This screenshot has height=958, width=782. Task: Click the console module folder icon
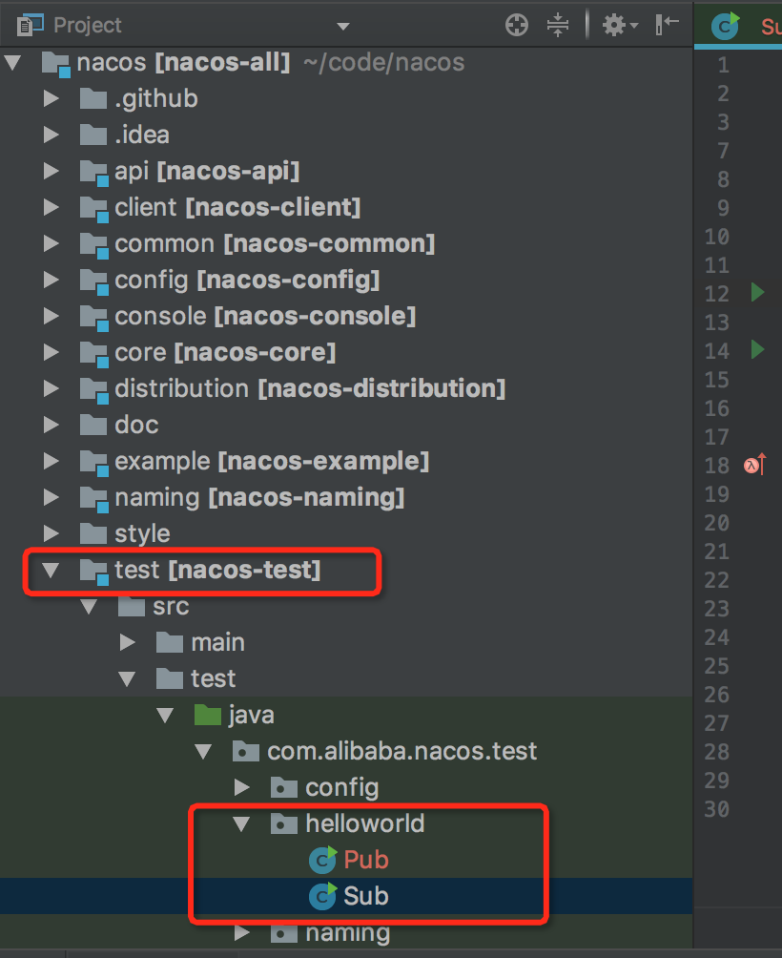pyautogui.click(x=94, y=319)
